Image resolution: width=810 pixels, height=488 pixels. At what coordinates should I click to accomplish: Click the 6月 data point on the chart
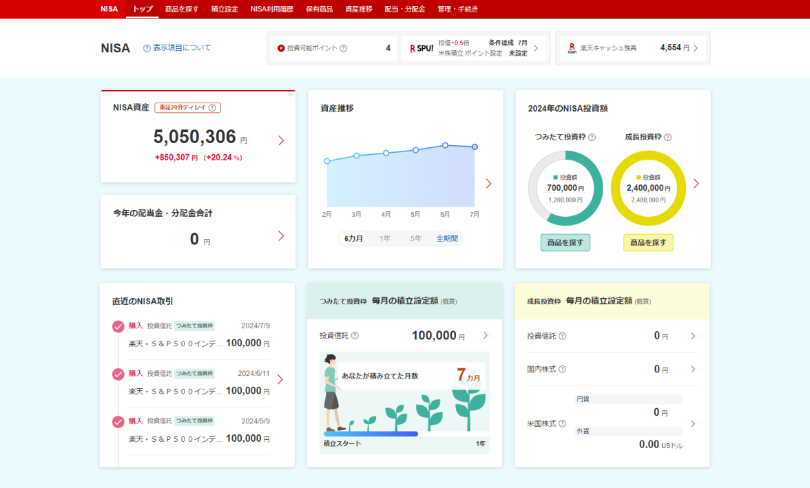(x=445, y=145)
